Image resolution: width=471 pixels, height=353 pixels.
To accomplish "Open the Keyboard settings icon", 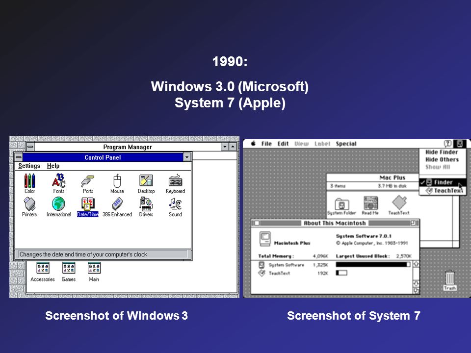I will (176, 183).
